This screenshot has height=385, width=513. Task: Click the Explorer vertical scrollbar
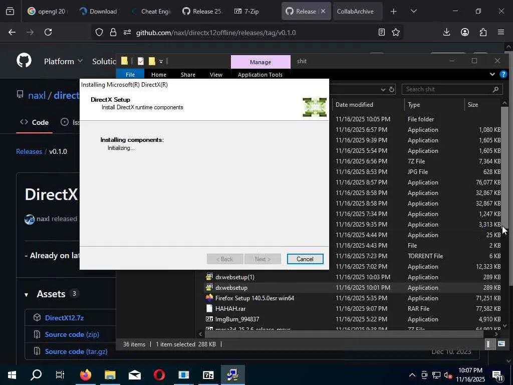pos(504,167)
